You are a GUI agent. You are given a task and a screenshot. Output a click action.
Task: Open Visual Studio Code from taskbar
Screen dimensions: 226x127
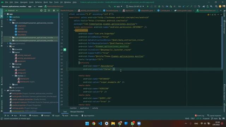(100, 123)
